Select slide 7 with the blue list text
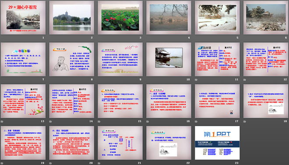The height and width of the screenshot is (165, 289). (23, 59)
